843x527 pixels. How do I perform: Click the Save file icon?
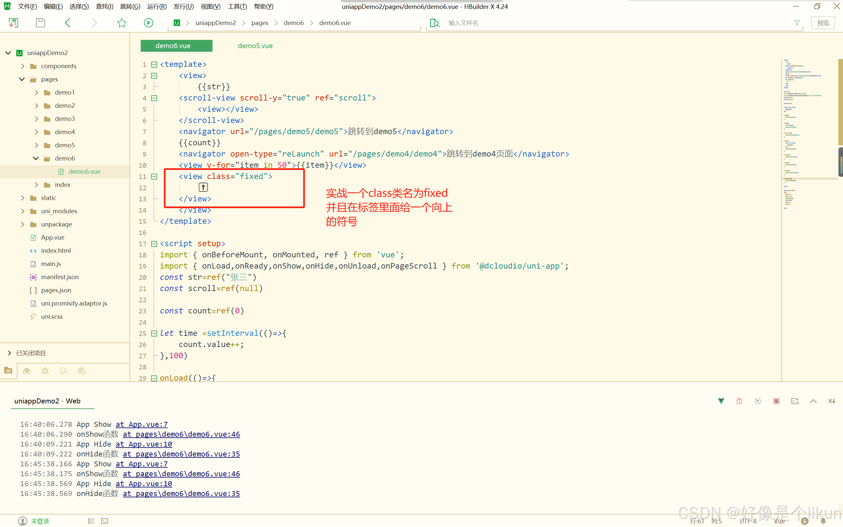(x=41, y=23)
